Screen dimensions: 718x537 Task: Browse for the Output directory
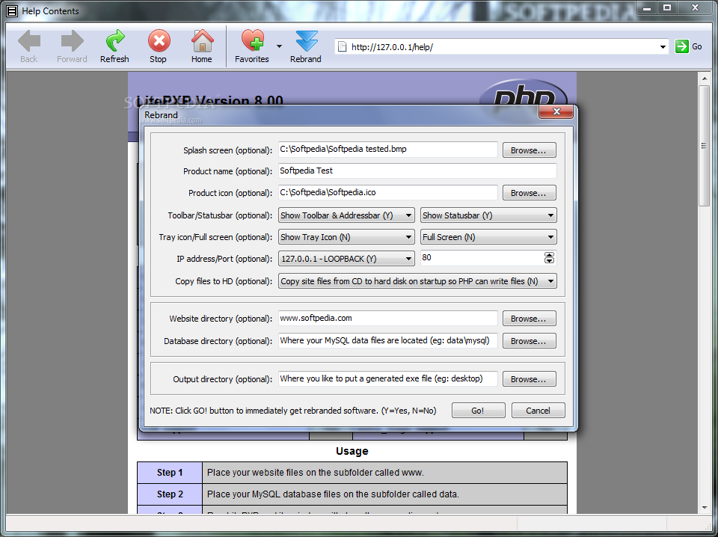point(530,379)
